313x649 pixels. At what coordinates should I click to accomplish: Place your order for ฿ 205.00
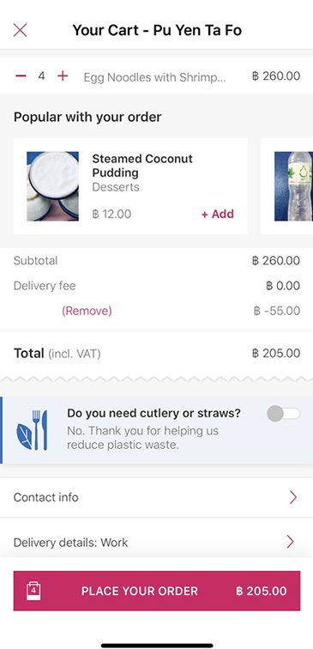(157, 591)
